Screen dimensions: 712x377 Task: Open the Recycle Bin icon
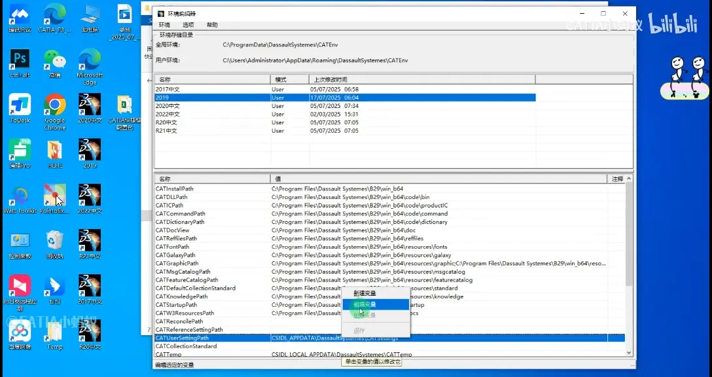click(x=55, y=244)
